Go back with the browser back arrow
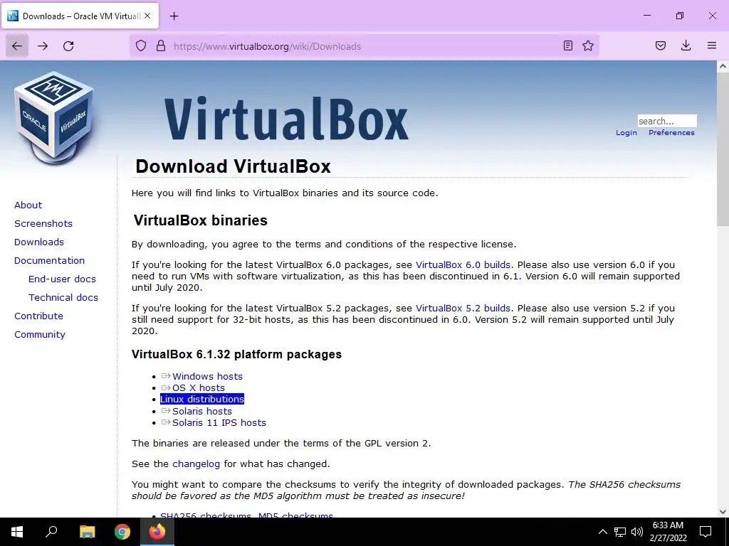The width and height of the screenshot is (729, 546). coord(17,46)
